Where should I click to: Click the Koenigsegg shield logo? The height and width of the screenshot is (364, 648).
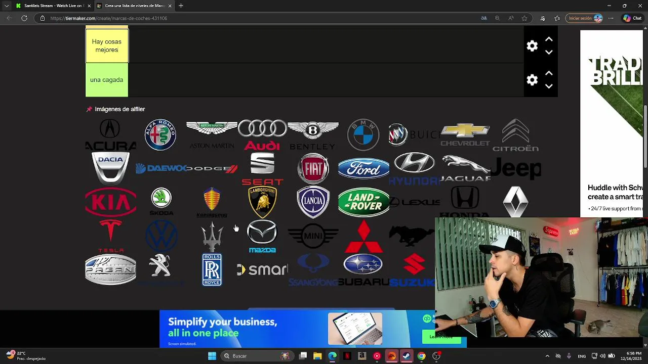[x=212, y=202]
